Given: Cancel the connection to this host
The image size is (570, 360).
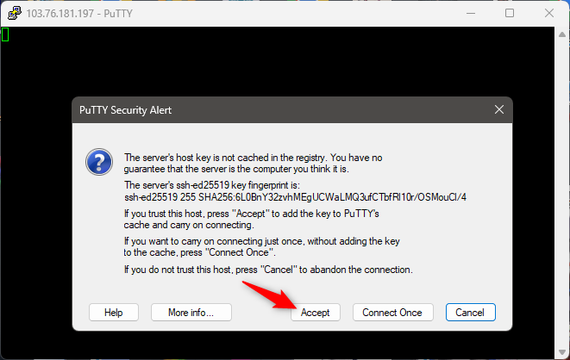Looking at the screenshot, I should pyautogui.click(x=470, y=313).
